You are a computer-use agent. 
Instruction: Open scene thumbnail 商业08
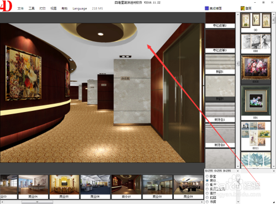click(x=157, y=187)
